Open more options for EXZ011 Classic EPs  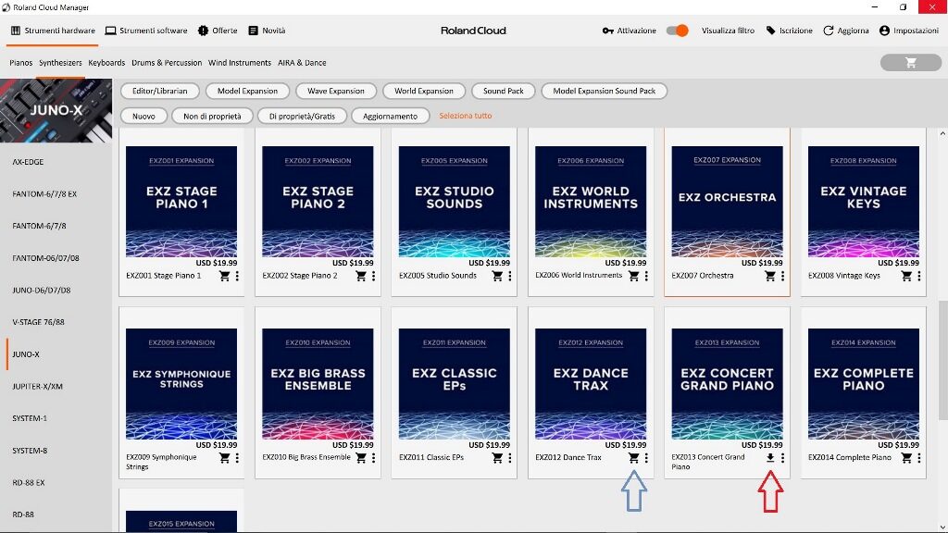510,457
